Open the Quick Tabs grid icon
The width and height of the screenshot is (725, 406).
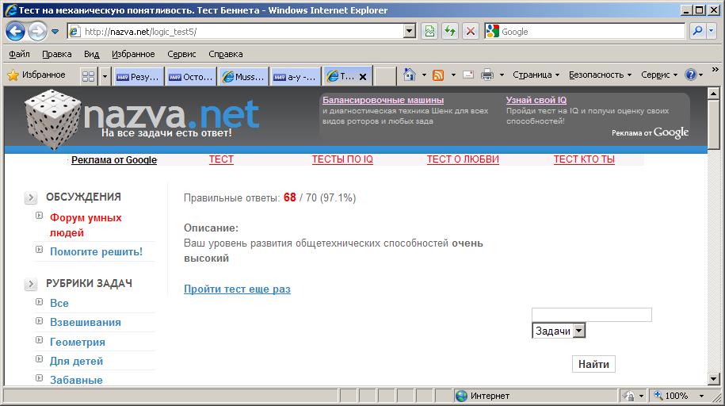coord(88,76)
